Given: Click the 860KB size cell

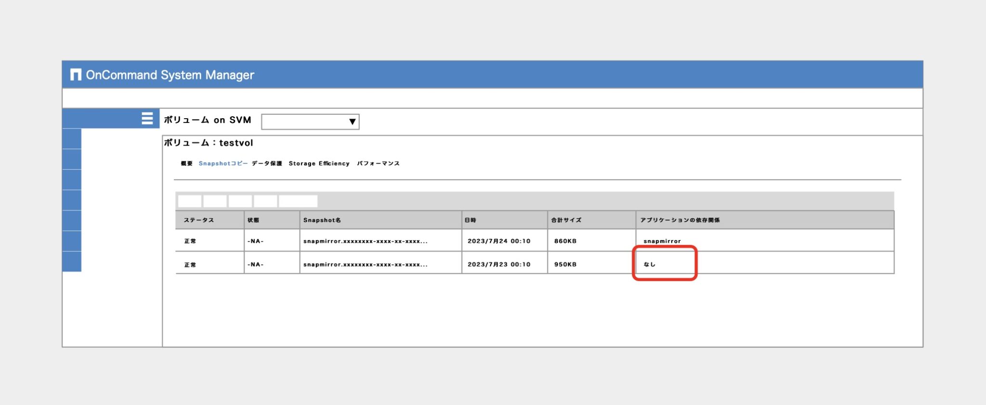Looking at the screenshot, I should pos(565,241).
